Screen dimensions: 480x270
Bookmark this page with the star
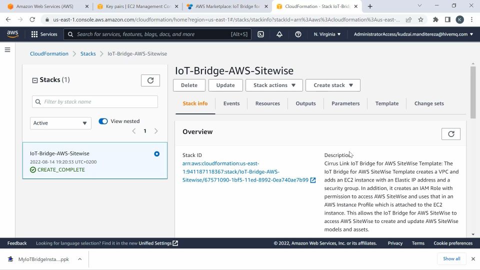coord(421,19)
